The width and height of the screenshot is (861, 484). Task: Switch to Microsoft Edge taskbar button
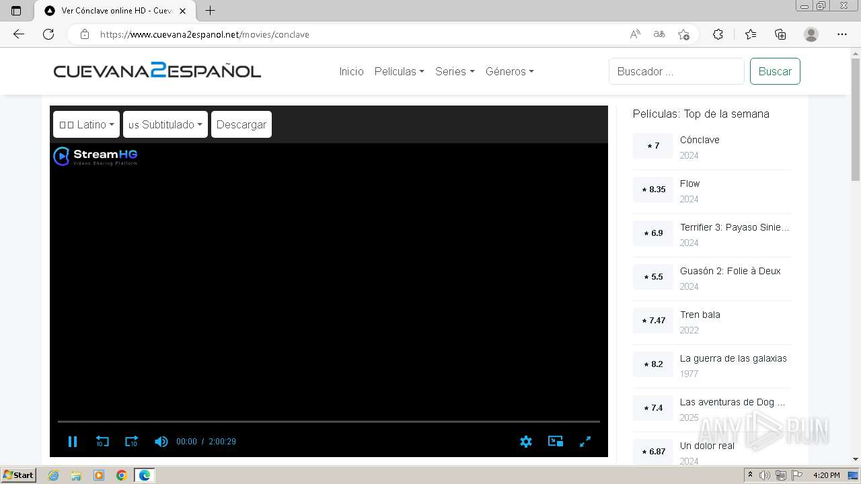coord(145,475)
